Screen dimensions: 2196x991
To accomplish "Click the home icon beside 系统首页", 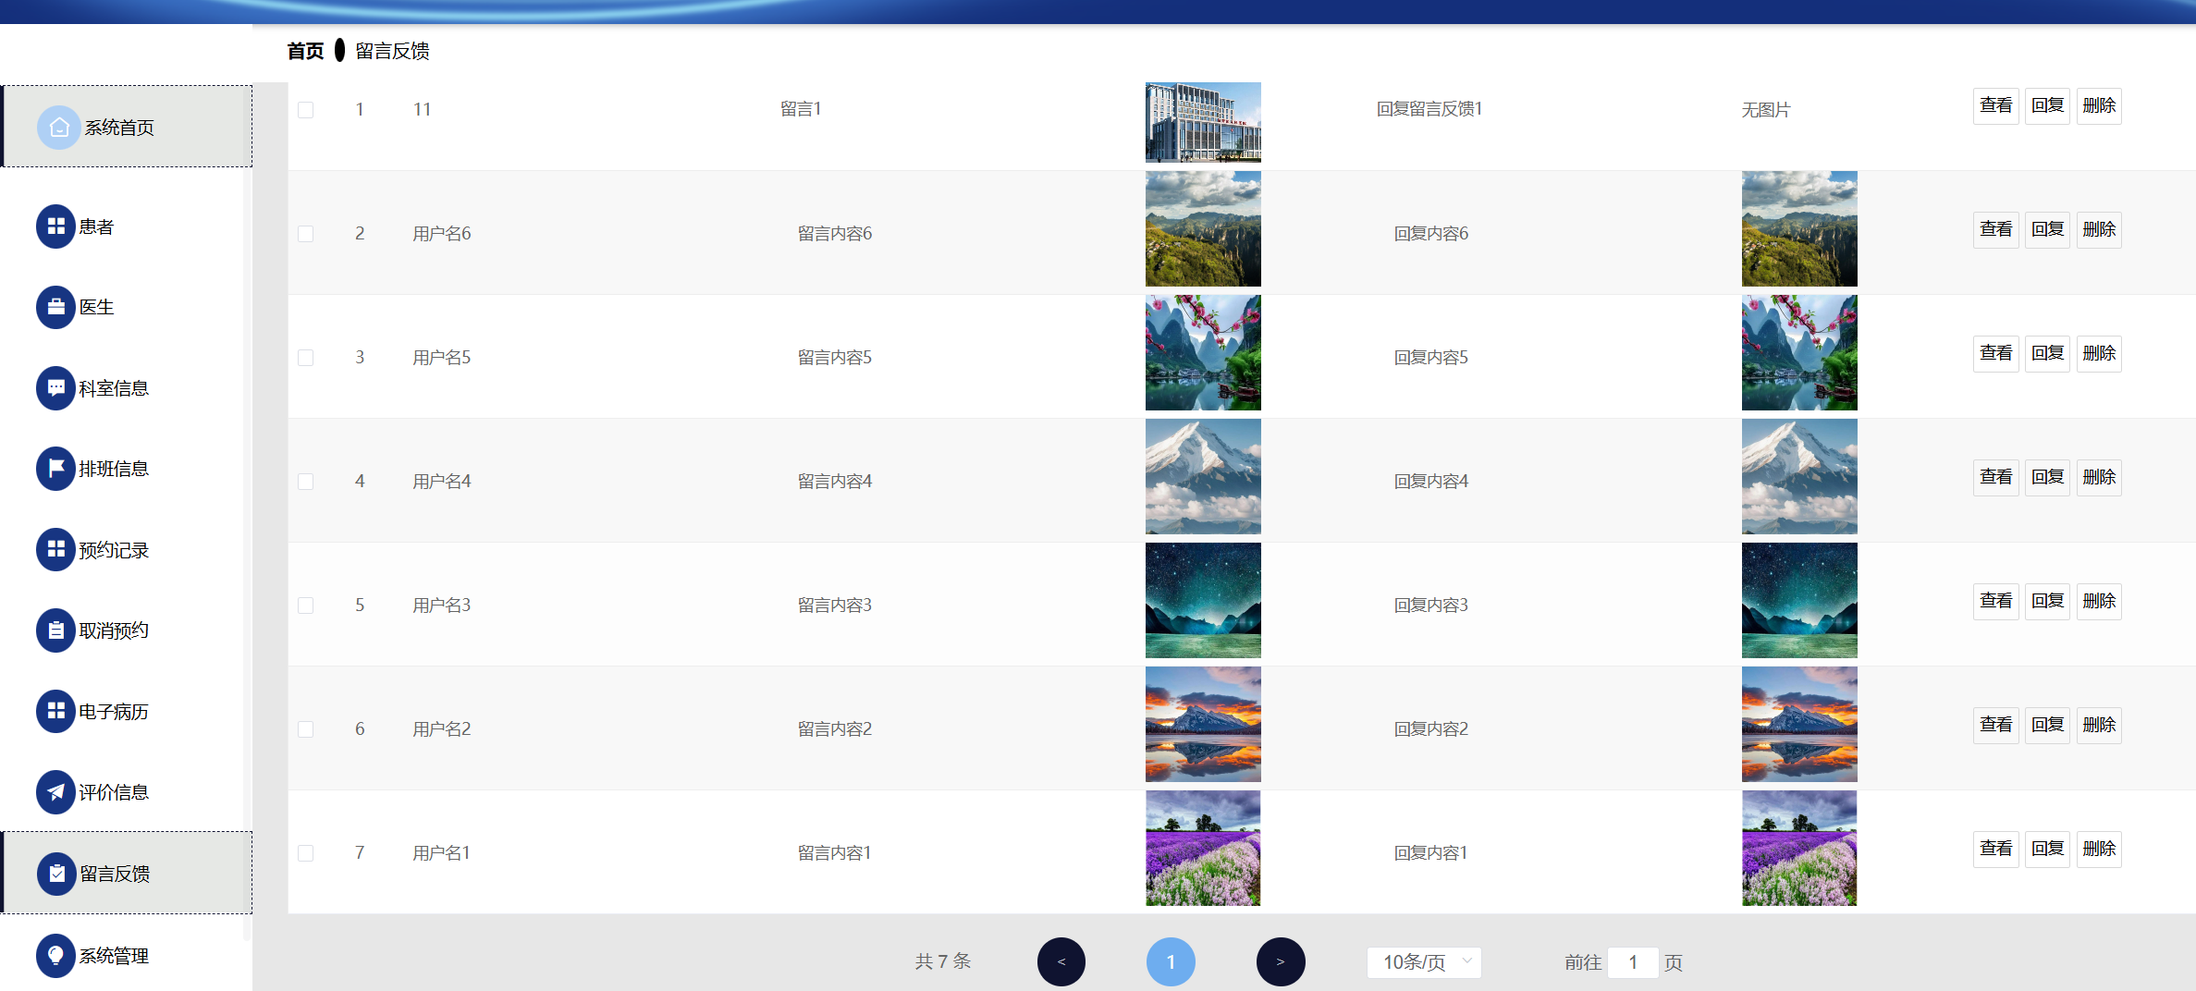I will pos(58,127).
